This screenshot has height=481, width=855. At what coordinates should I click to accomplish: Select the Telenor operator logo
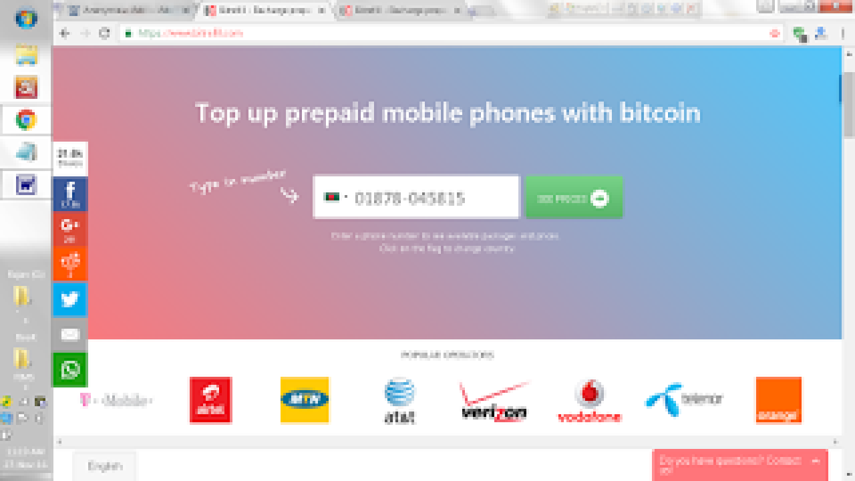coord(684,399)
